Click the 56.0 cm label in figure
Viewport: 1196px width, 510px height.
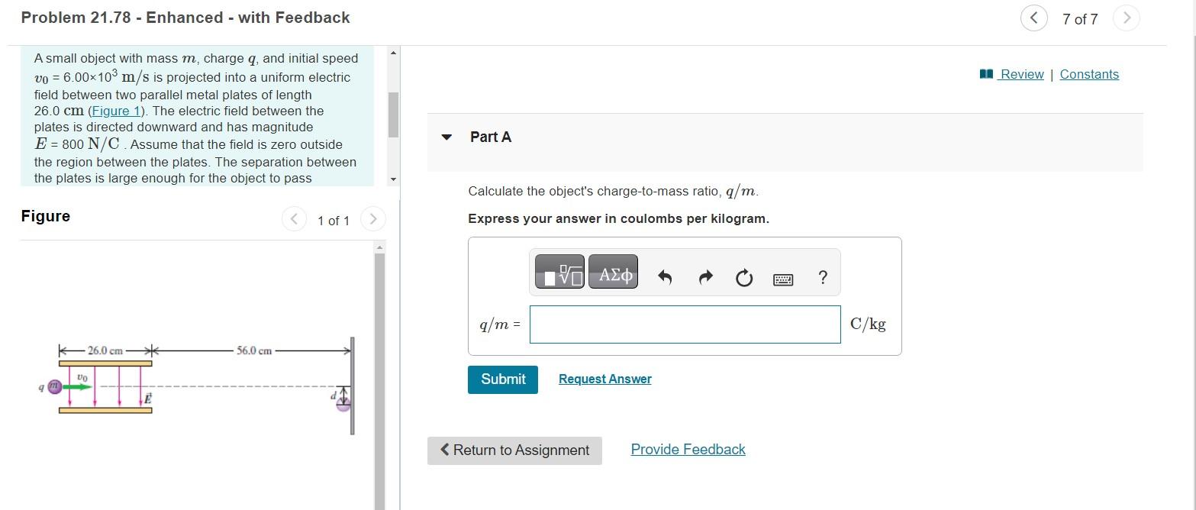[254, 350]
